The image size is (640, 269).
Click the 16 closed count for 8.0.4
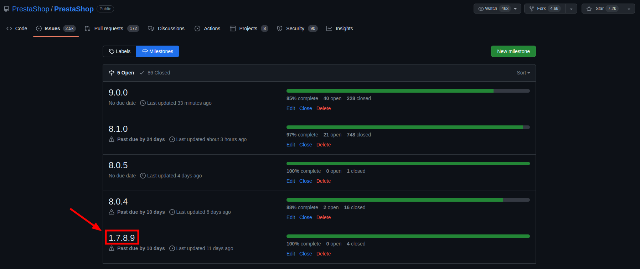[355, 207]
